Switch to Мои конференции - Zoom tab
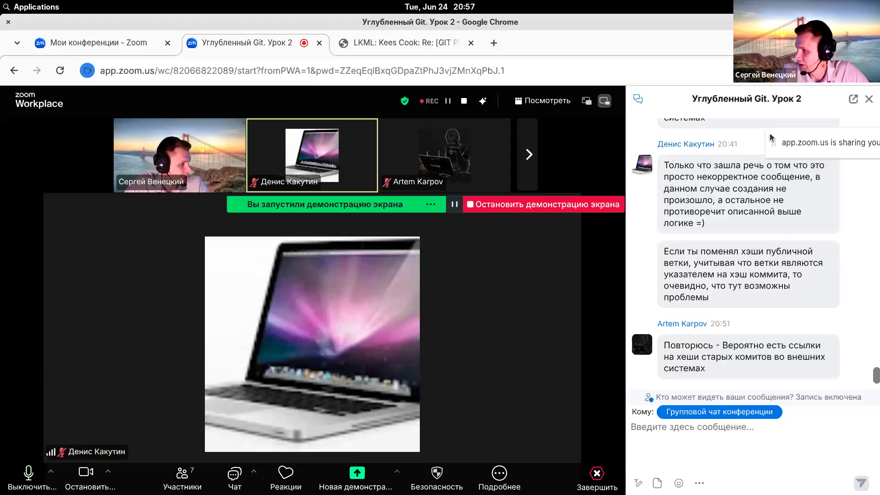This screenshot has width=880, height=495. (x=98, y=43)
